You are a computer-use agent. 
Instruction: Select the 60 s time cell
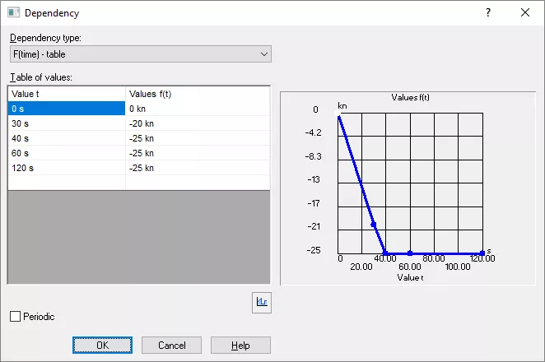click(x=66, y=153)
